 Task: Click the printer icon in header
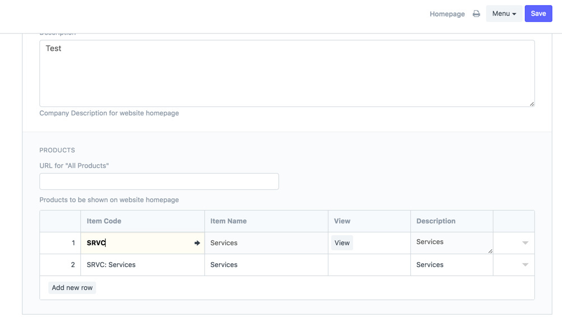click(476, 13)
